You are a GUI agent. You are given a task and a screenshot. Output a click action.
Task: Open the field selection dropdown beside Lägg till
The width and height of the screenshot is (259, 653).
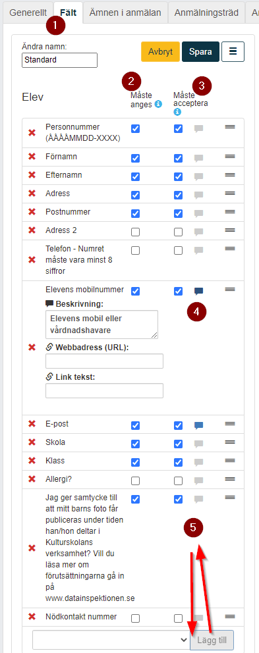111,640
